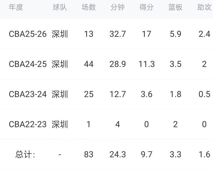Select the 场数 column header
The width and height of the screenshot is (213, 170).
coord(88,7)
